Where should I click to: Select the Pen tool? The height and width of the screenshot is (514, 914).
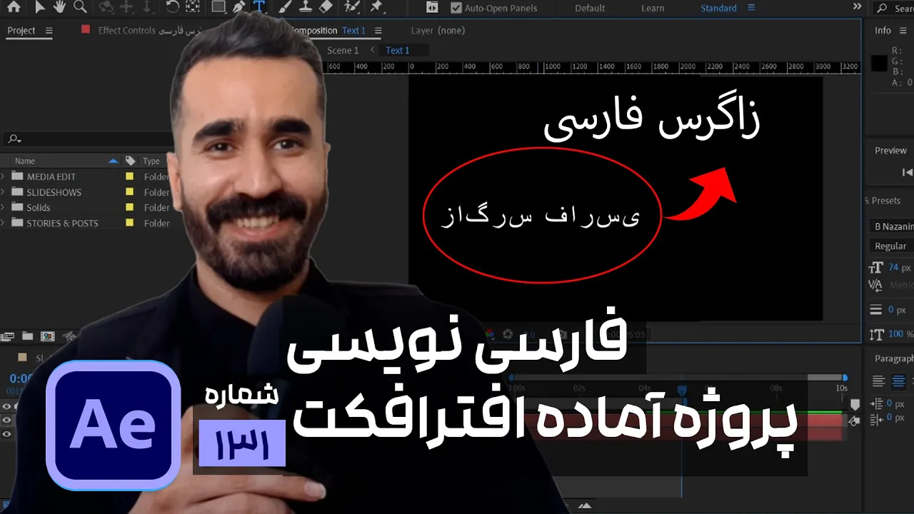point(239,8)
